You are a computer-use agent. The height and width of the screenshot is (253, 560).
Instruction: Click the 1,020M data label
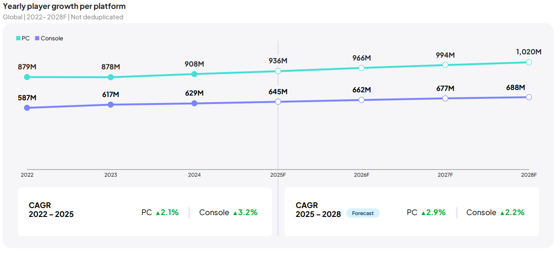[x=529, y=52]
